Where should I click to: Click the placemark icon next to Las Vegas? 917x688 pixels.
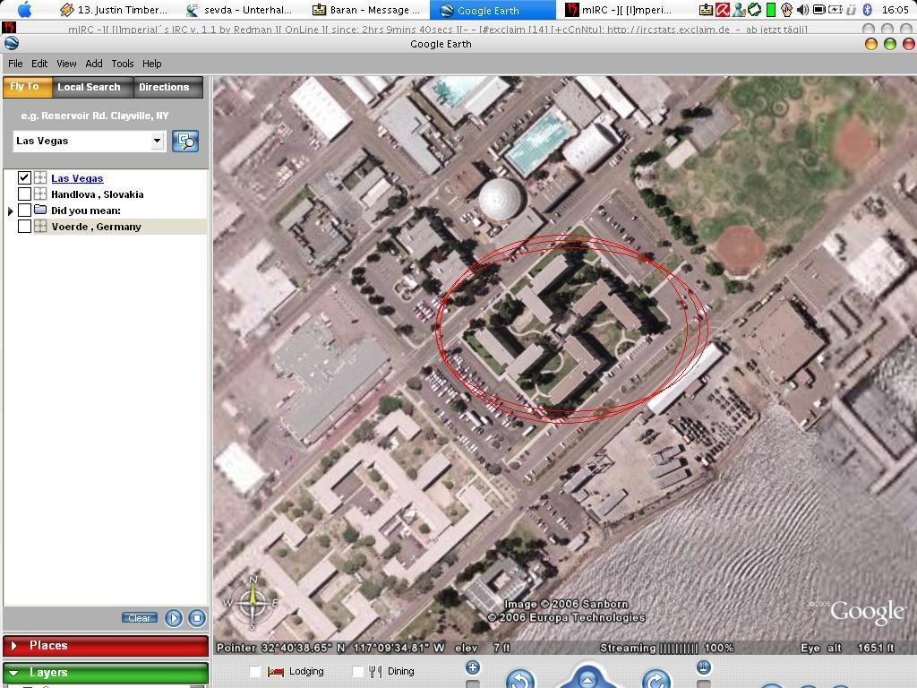tap(40, 178)
